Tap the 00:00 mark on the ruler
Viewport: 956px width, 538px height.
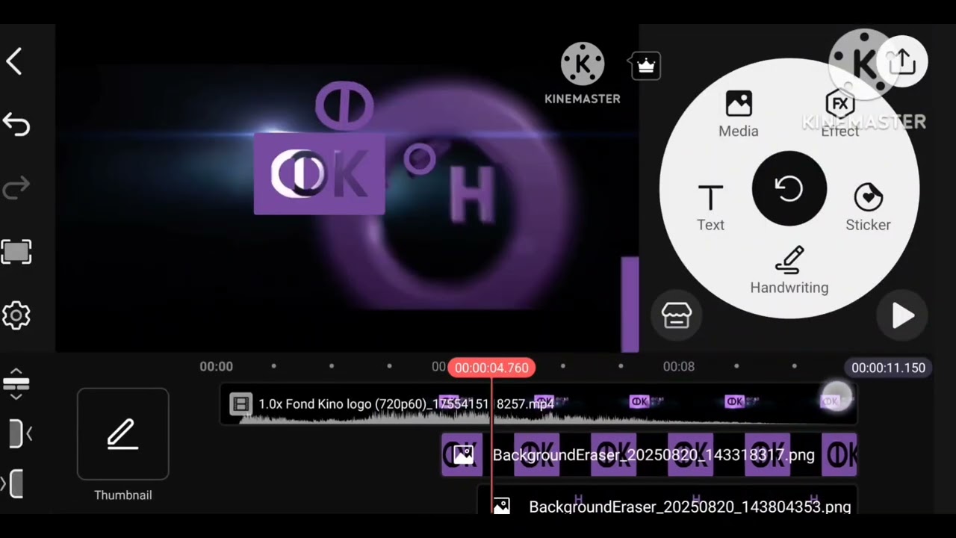(216, 366)
